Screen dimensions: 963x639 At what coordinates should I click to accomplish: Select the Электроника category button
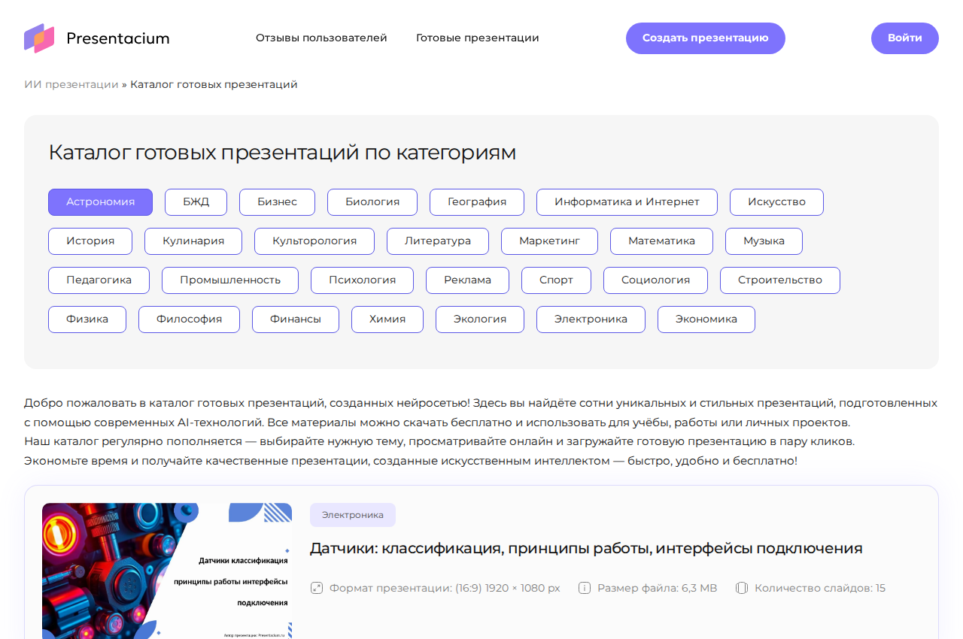pos(591,319)
